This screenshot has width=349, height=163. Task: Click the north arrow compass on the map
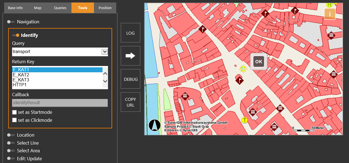pos(154,125)
